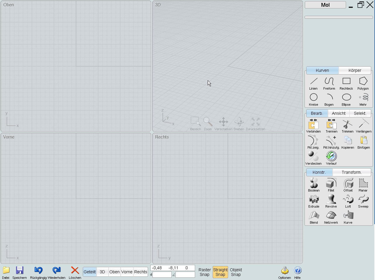The image size is (375, 280).
Task: Pick the Rechteck rectangle tool
Action: 346,84
